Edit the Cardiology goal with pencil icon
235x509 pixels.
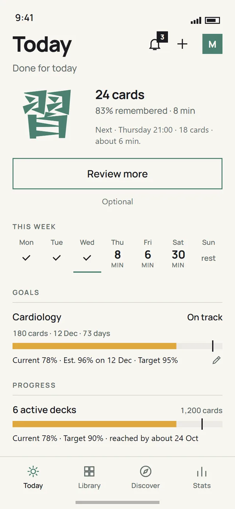[217, 360]
